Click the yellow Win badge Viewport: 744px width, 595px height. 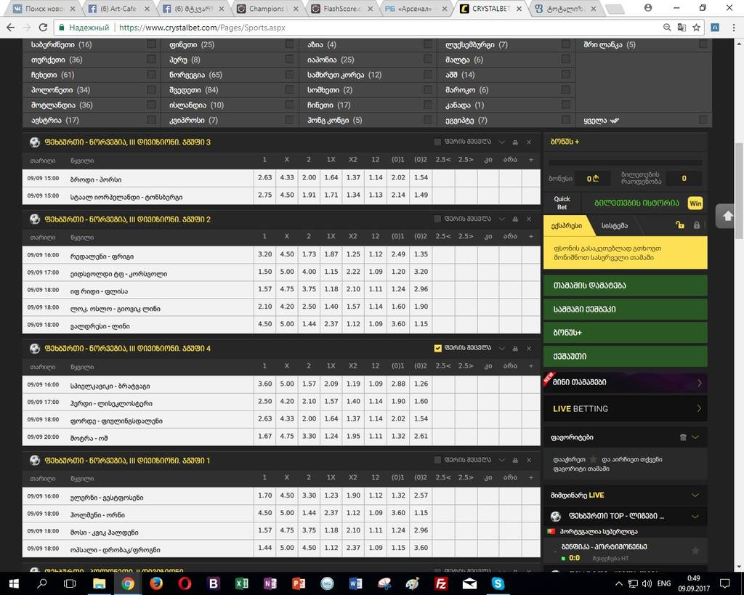(x=695, y=203)
